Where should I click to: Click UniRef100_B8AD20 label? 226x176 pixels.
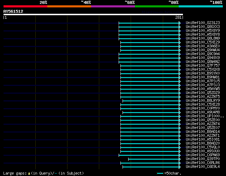(203, 143)
